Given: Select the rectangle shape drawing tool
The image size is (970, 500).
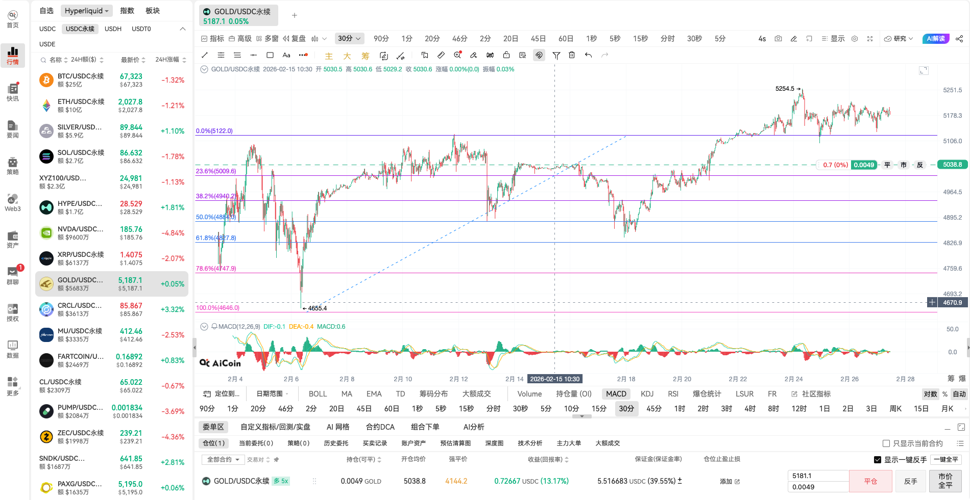Looking at the screenshot, I should tap(270, 55).
